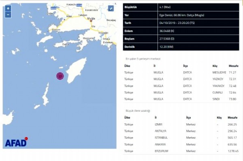Click the purple earthquake epicenter marker
This screenshot has height=161, width=243.
coord(60,76)
